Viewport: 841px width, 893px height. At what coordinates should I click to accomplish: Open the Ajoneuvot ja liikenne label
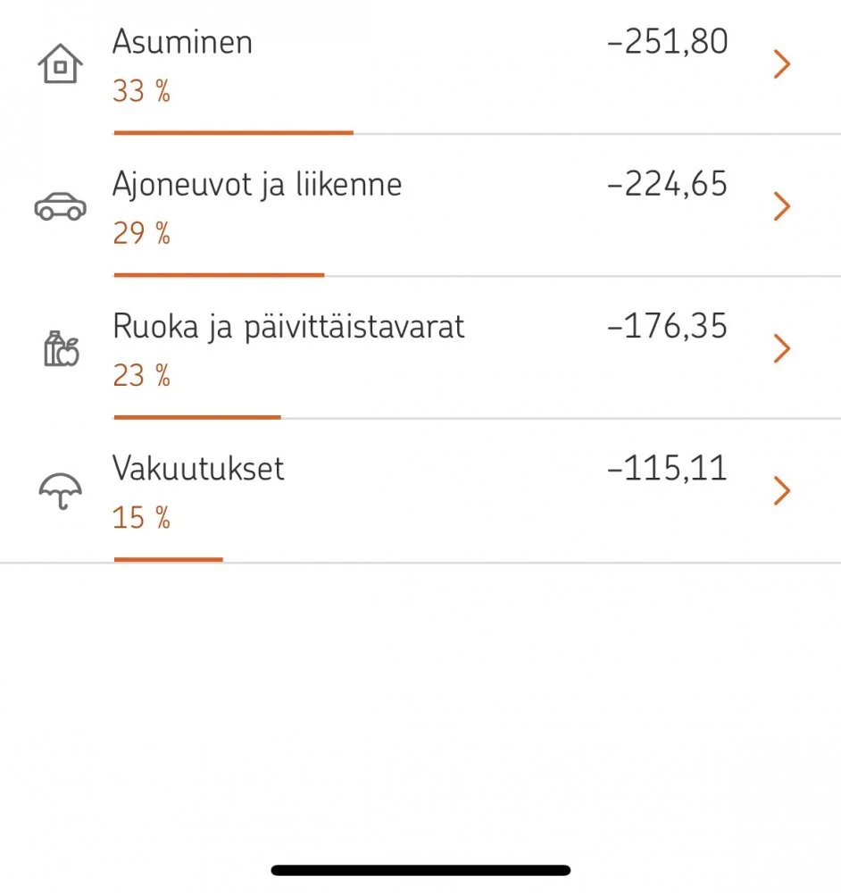click(257, 184)
